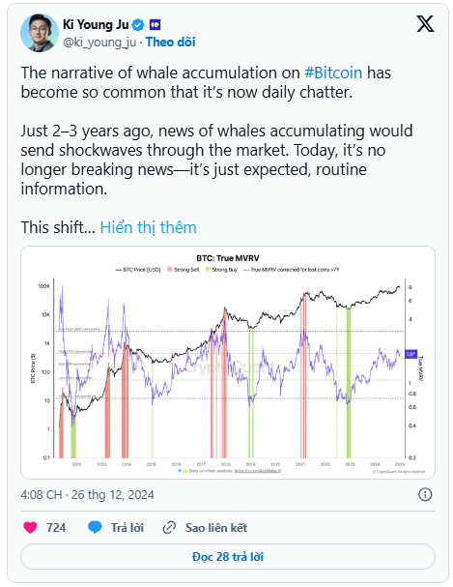Screen dimensions: 453x587
Task: Click the copy link chain icon
Action: 169,527
